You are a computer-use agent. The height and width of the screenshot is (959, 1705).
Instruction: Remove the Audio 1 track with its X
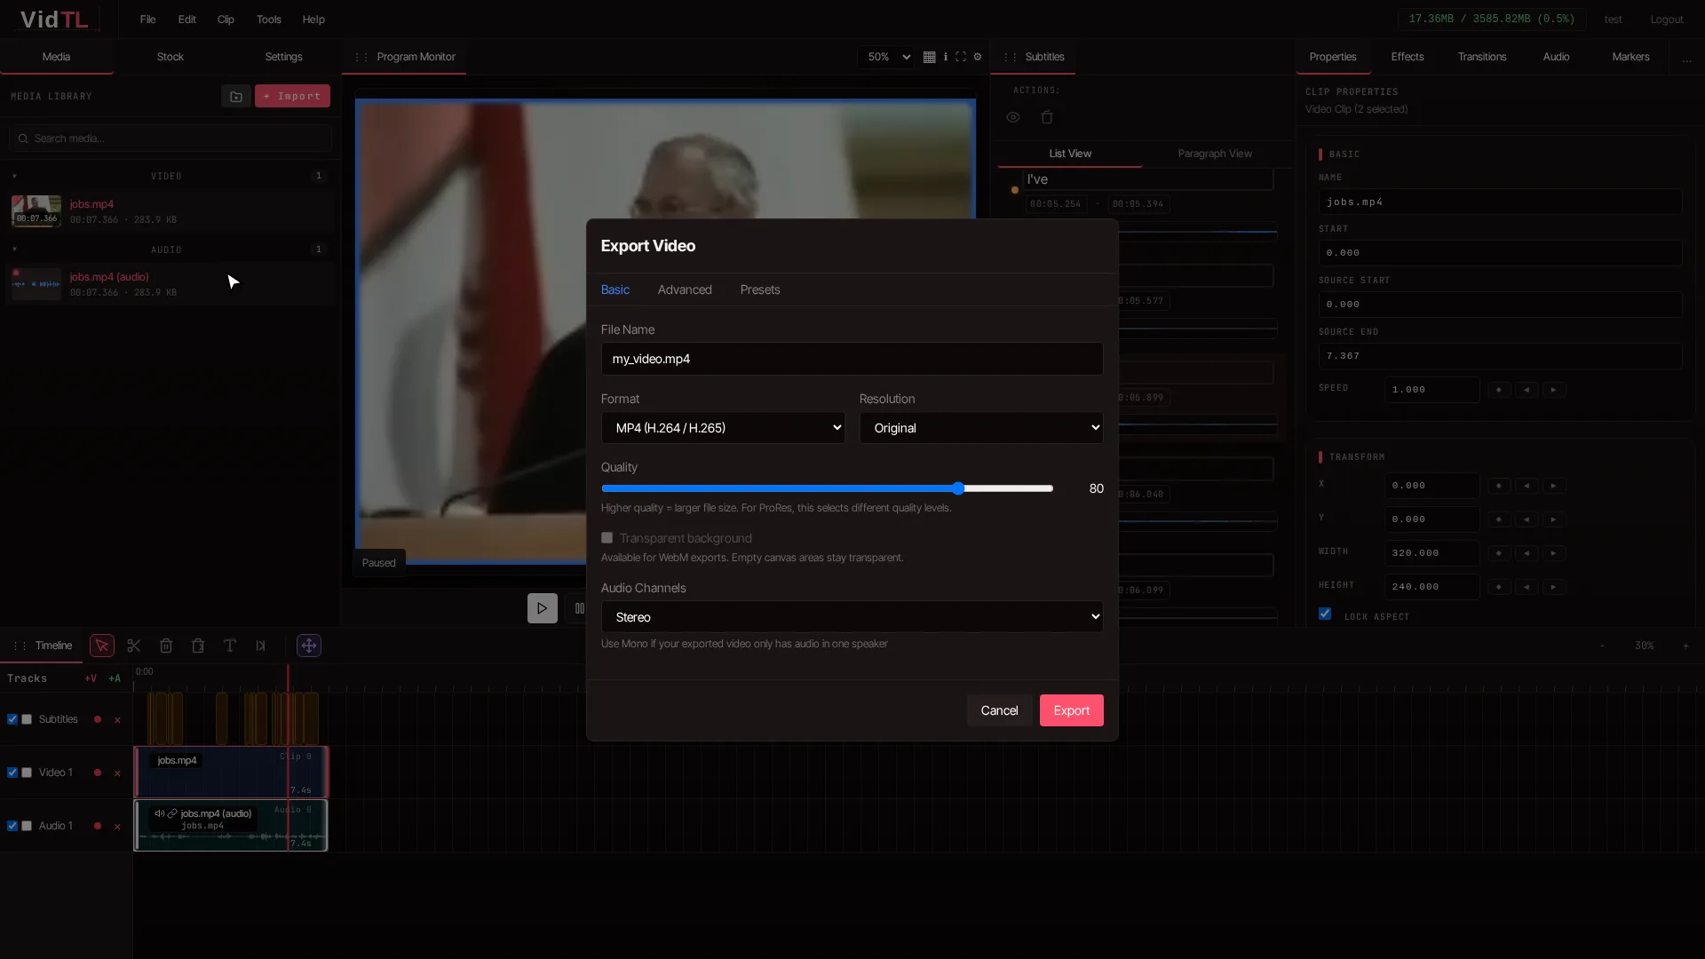[x=117, y=827]
